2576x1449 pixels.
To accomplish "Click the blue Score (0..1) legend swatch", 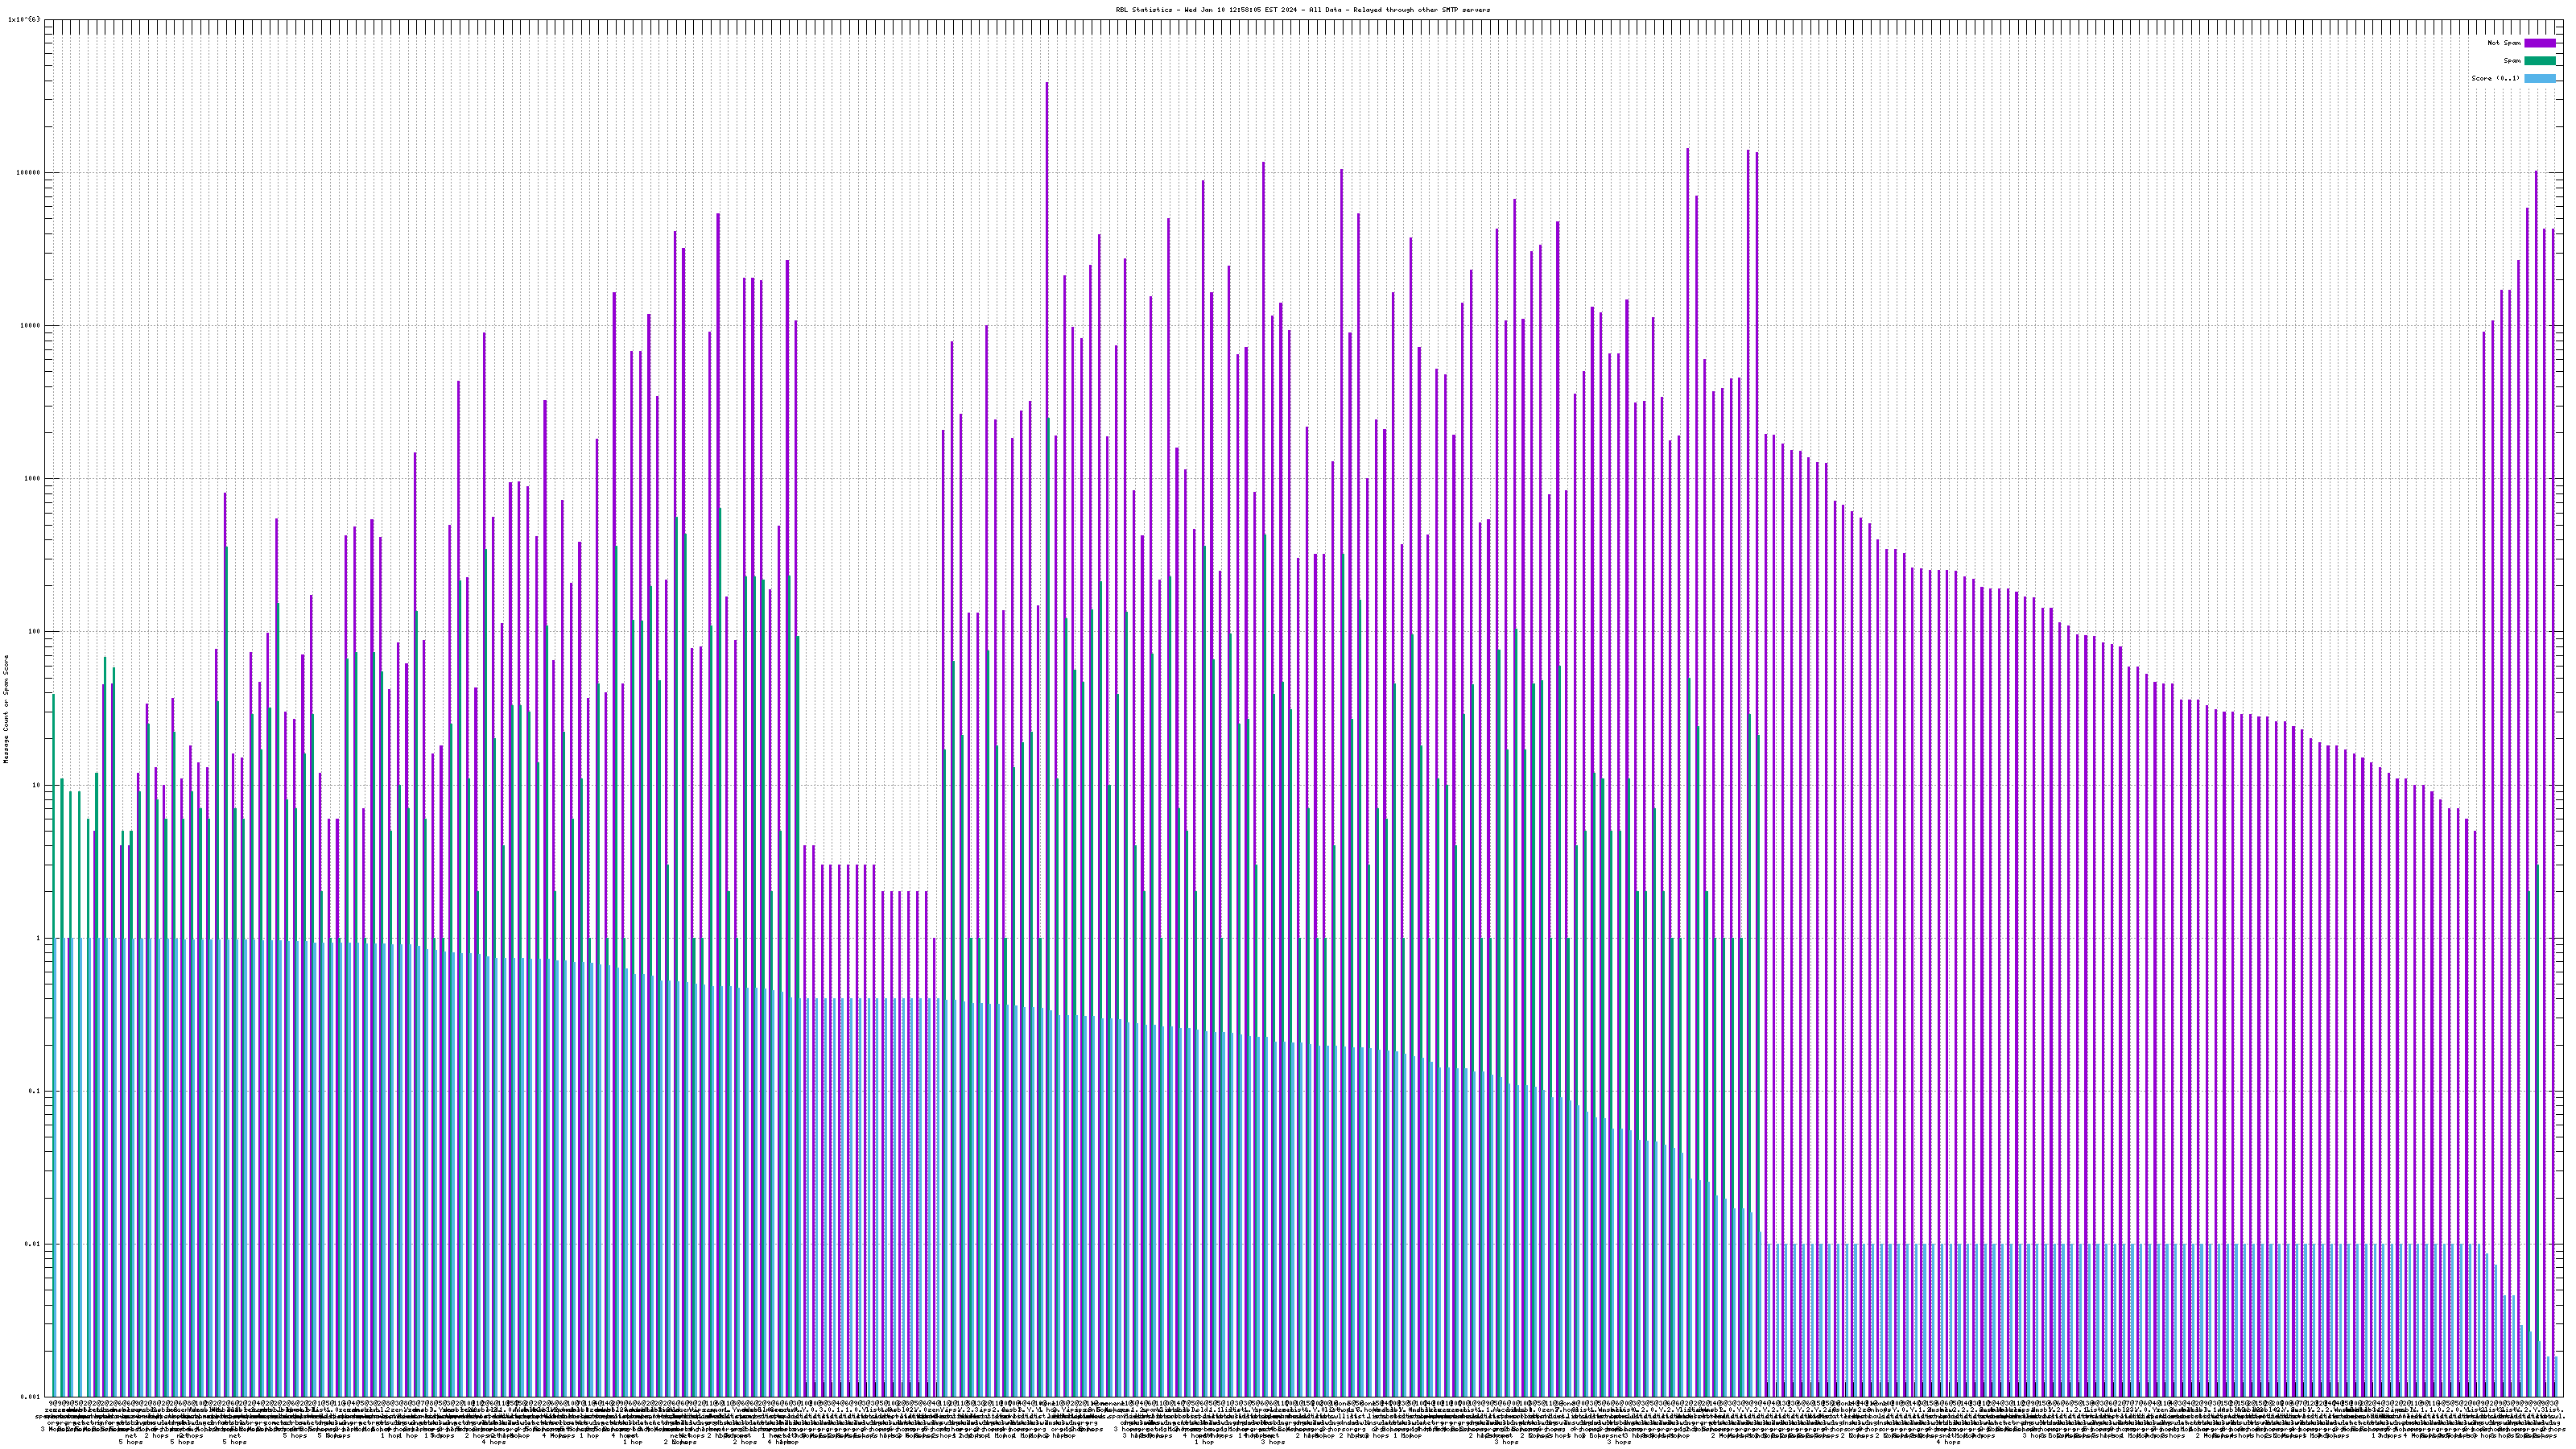I will pyautogui.click(x=2539, y=78).
